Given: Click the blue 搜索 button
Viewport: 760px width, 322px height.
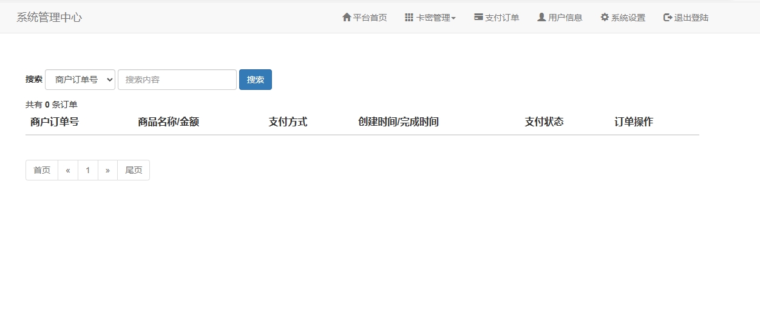Looking at the screenshot, I should pyautogui.click(x=256, y=80).
